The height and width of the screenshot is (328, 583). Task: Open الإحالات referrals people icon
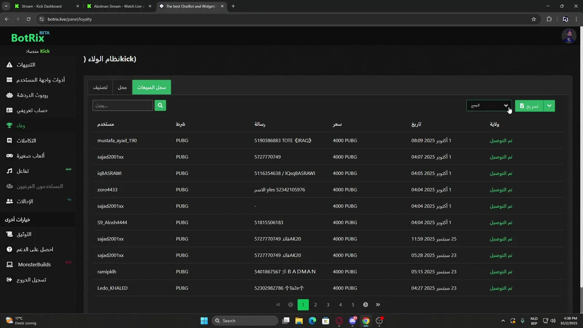(x=9, y=201)
